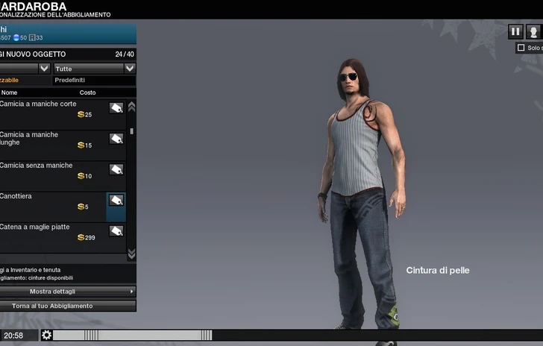Image resolution: width=543 pixels, height=346 pixels.
Task: Open the left category dropdown arrow
Action: point(44,68)
